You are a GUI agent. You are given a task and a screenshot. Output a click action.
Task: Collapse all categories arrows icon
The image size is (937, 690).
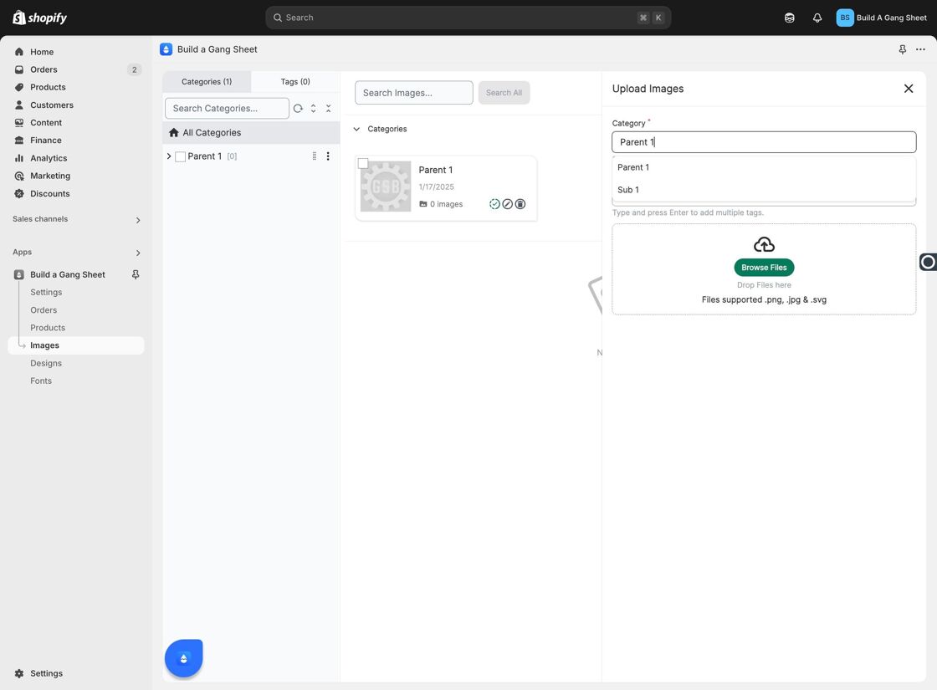328,108
